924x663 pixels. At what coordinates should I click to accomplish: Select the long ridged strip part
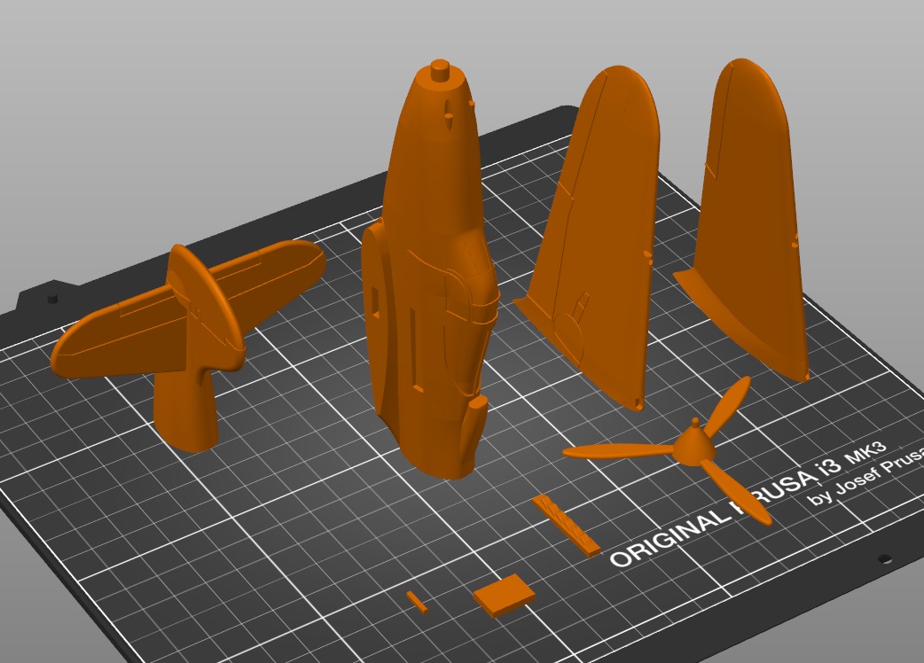(x=566, y=526)
